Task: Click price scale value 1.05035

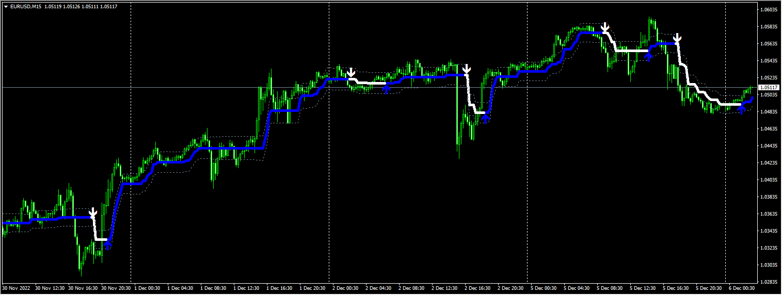Action: (x=769, y=95)
